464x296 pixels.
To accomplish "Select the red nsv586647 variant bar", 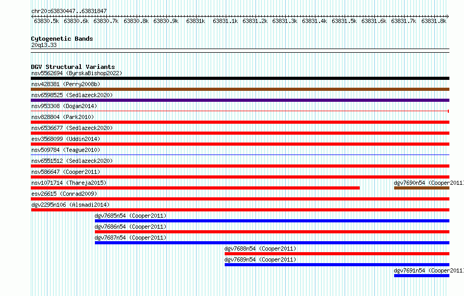I will point(240,177).
